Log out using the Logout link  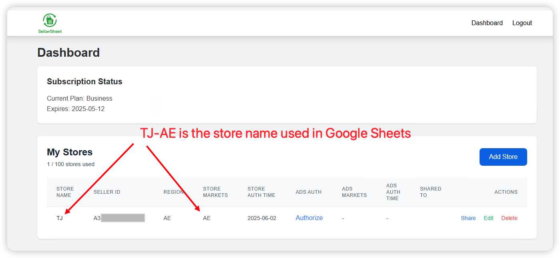pos(522,23)
